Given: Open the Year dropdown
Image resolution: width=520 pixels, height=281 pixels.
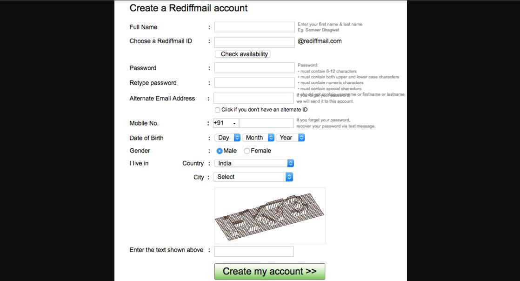Looking at the screenshot, I should (x=290, y=138).
